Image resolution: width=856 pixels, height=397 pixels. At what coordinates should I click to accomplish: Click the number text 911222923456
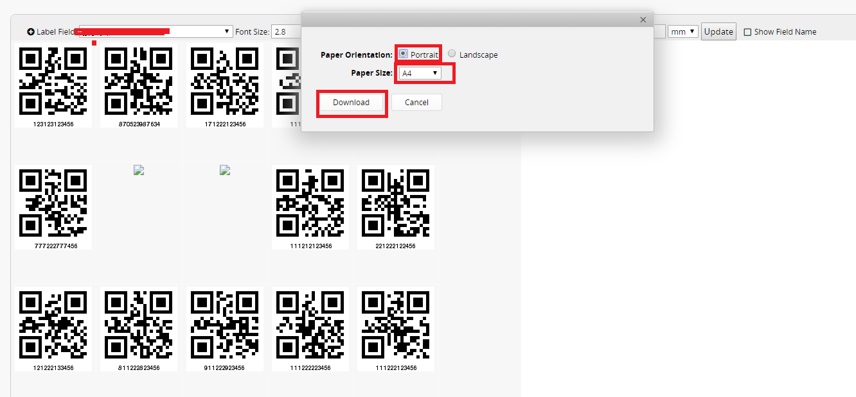tap(225, 368)
